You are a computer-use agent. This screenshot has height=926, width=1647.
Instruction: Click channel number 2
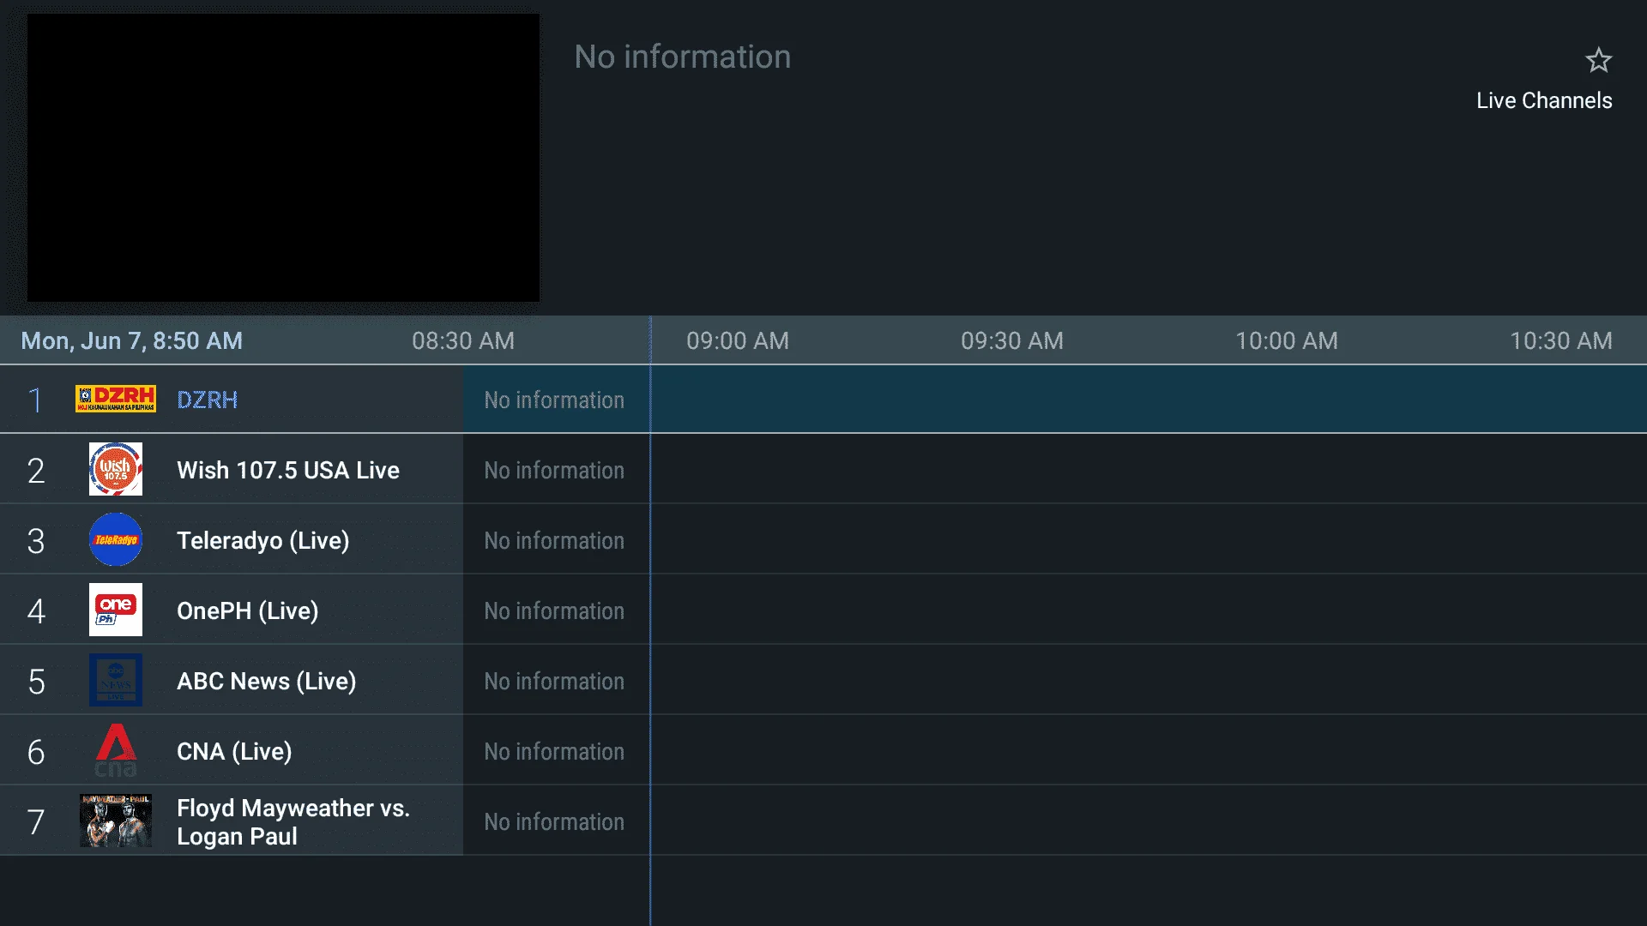pyautogui.click(x=35, y=471)
